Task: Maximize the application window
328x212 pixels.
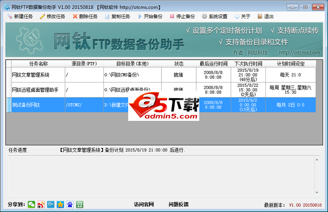Action: (x=305, y=8)
